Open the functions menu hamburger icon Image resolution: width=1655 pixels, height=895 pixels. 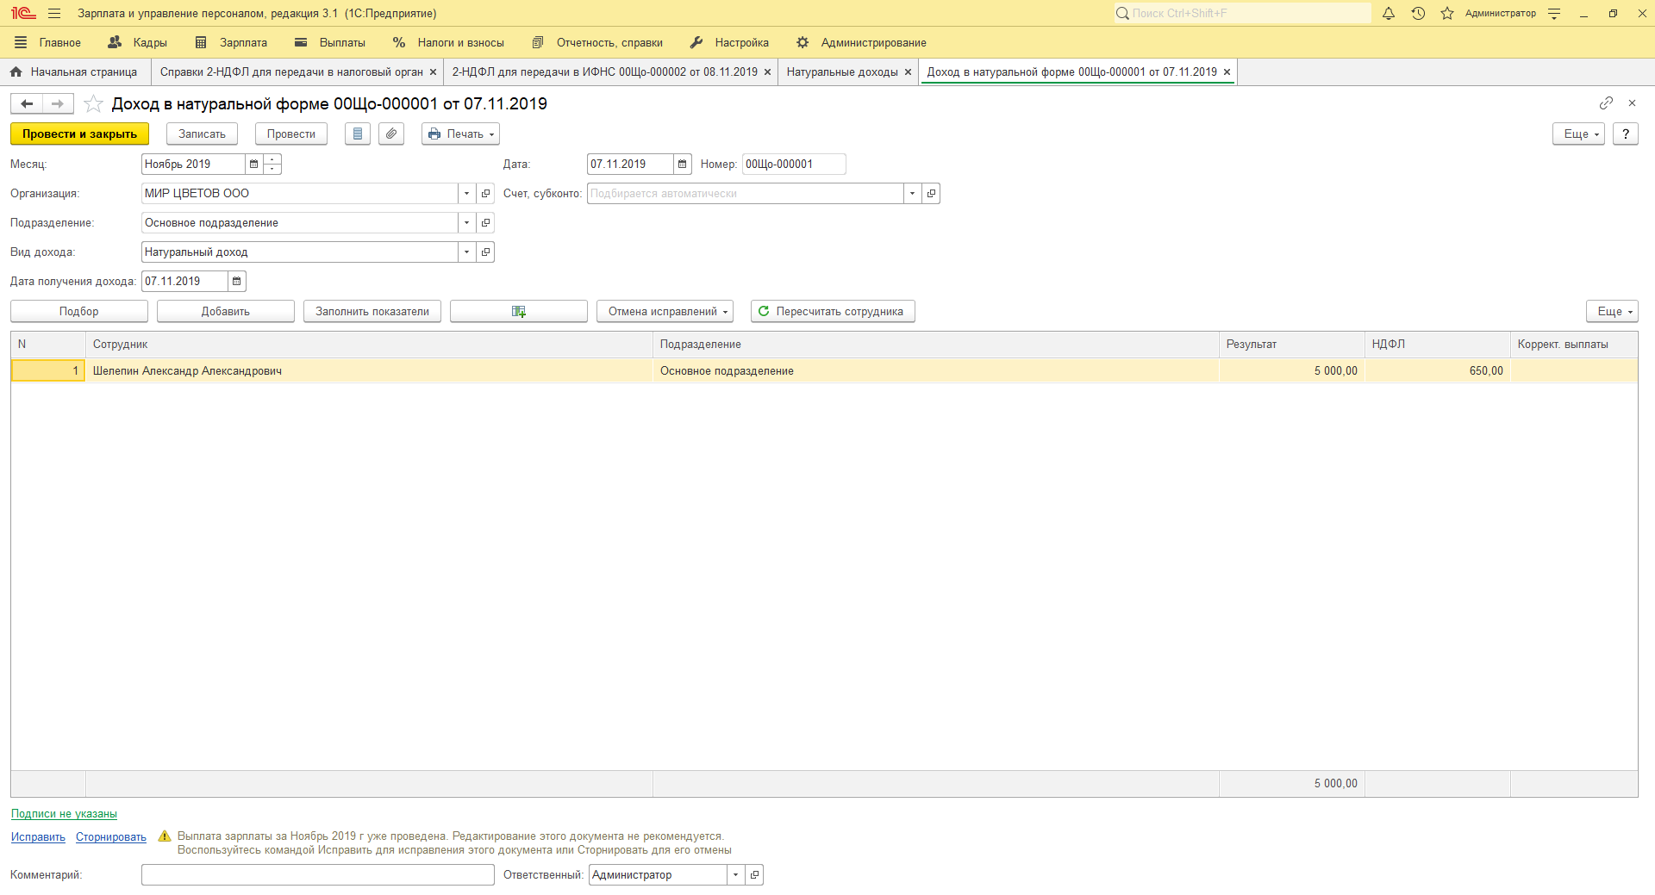(x=54, y=13)
